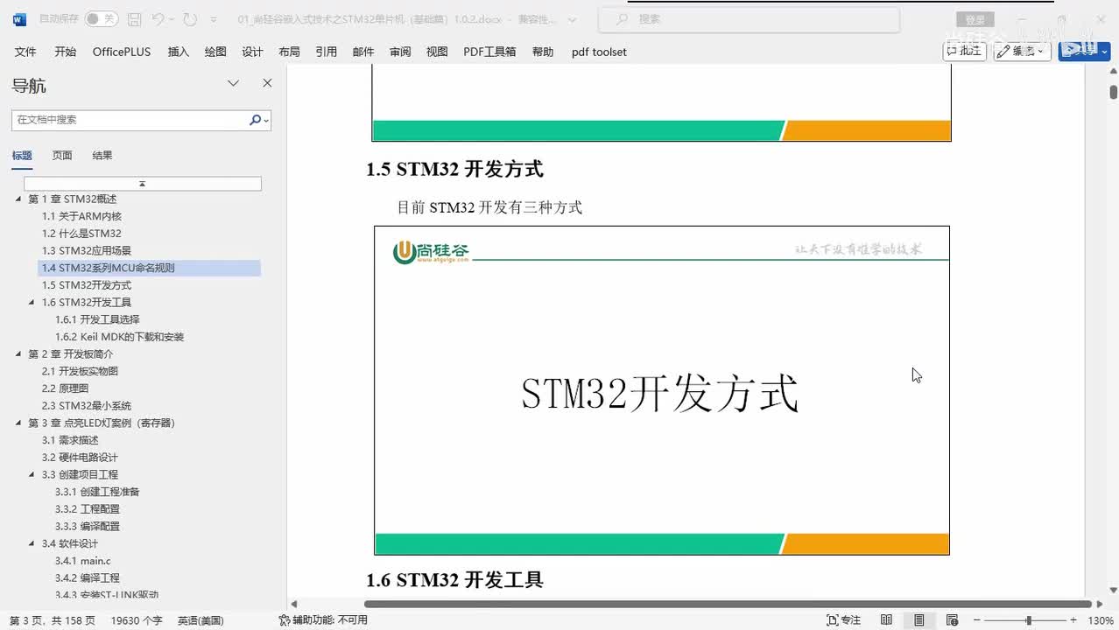Open the 文件 menu

[25, 52]
